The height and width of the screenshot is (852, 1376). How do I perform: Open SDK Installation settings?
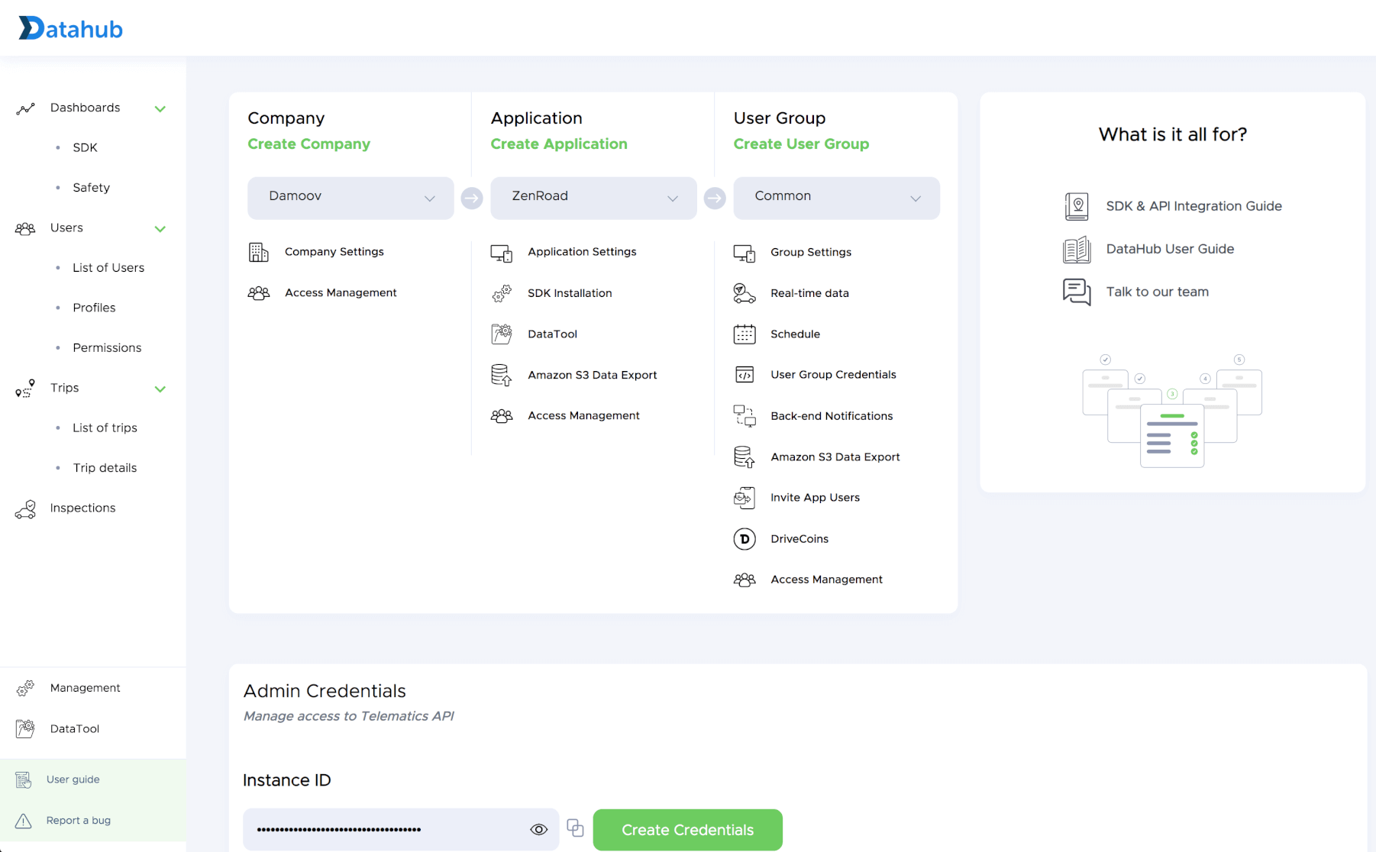[570, 293]
